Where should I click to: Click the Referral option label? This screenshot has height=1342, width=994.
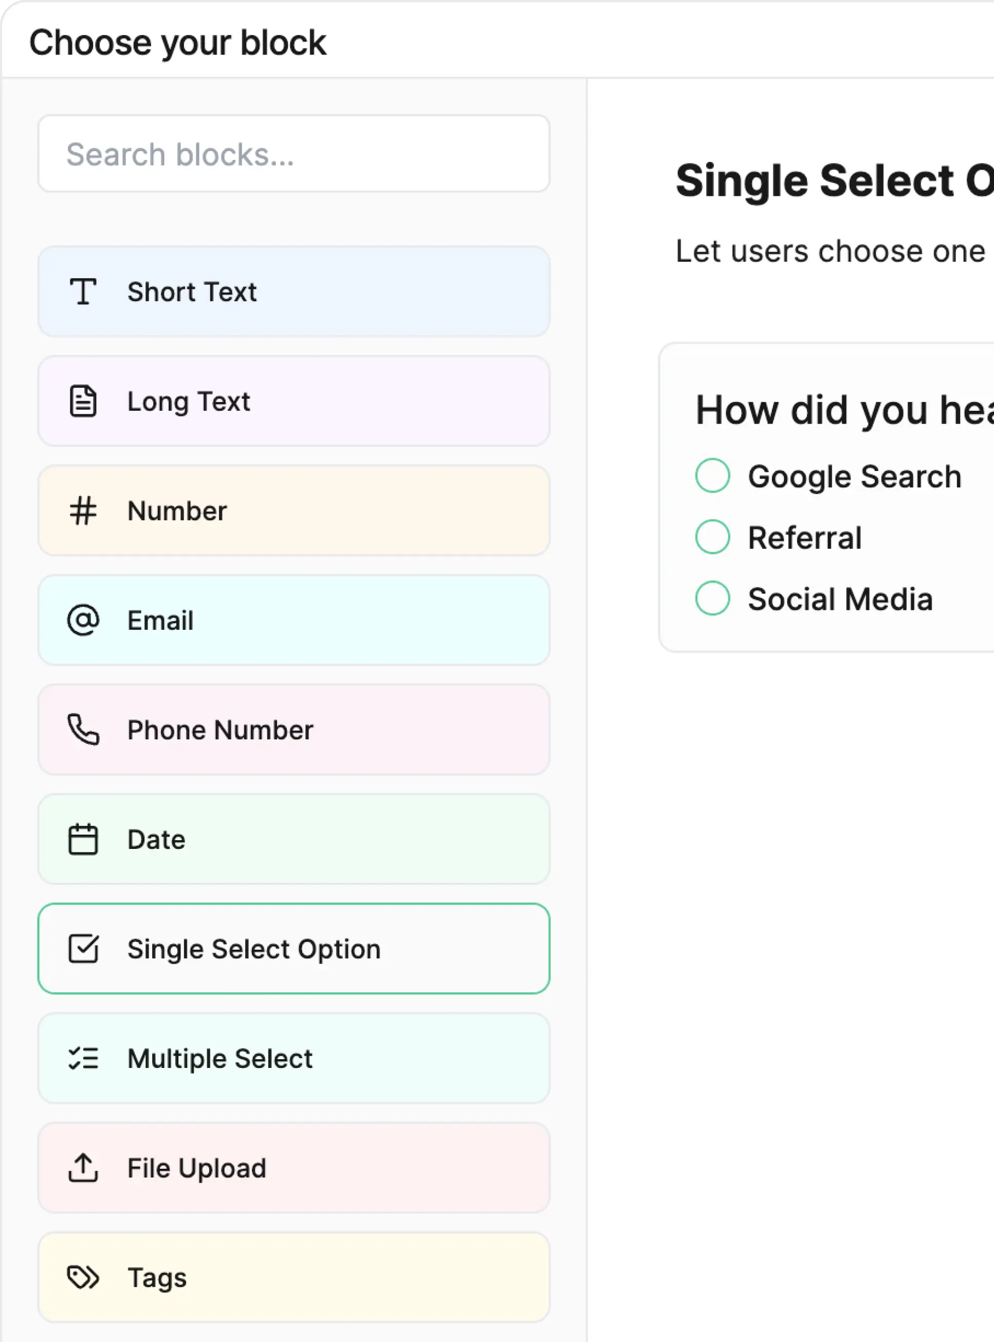pyautogui.click(x=804, y=537)
